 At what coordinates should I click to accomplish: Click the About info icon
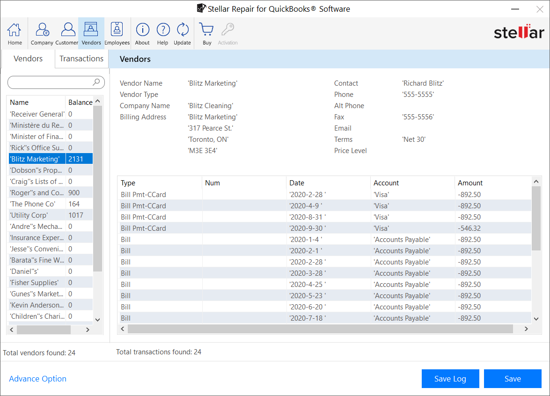tap(142, 34)
